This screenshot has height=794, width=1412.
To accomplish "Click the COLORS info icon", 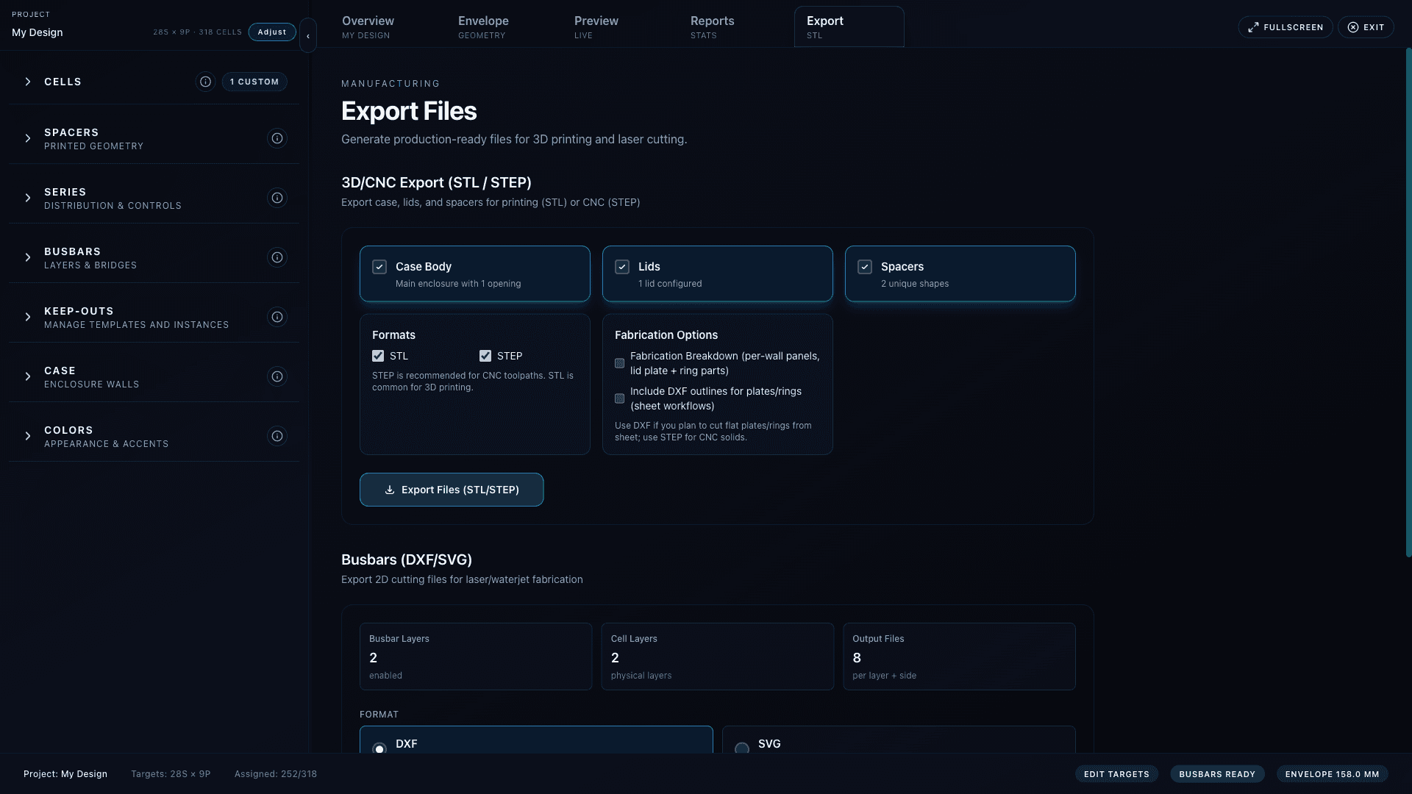I will (277, 436).
